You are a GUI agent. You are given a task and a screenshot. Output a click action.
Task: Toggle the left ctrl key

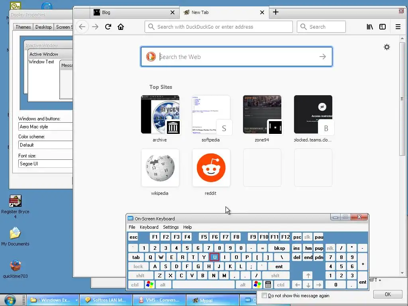135,285
